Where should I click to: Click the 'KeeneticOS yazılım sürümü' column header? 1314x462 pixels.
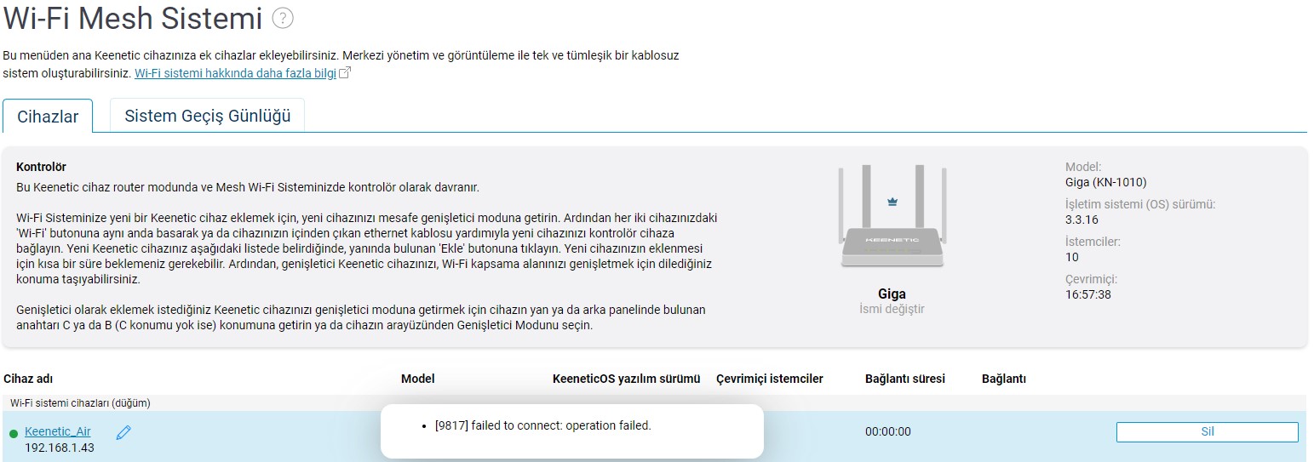[x=626, y=379]
